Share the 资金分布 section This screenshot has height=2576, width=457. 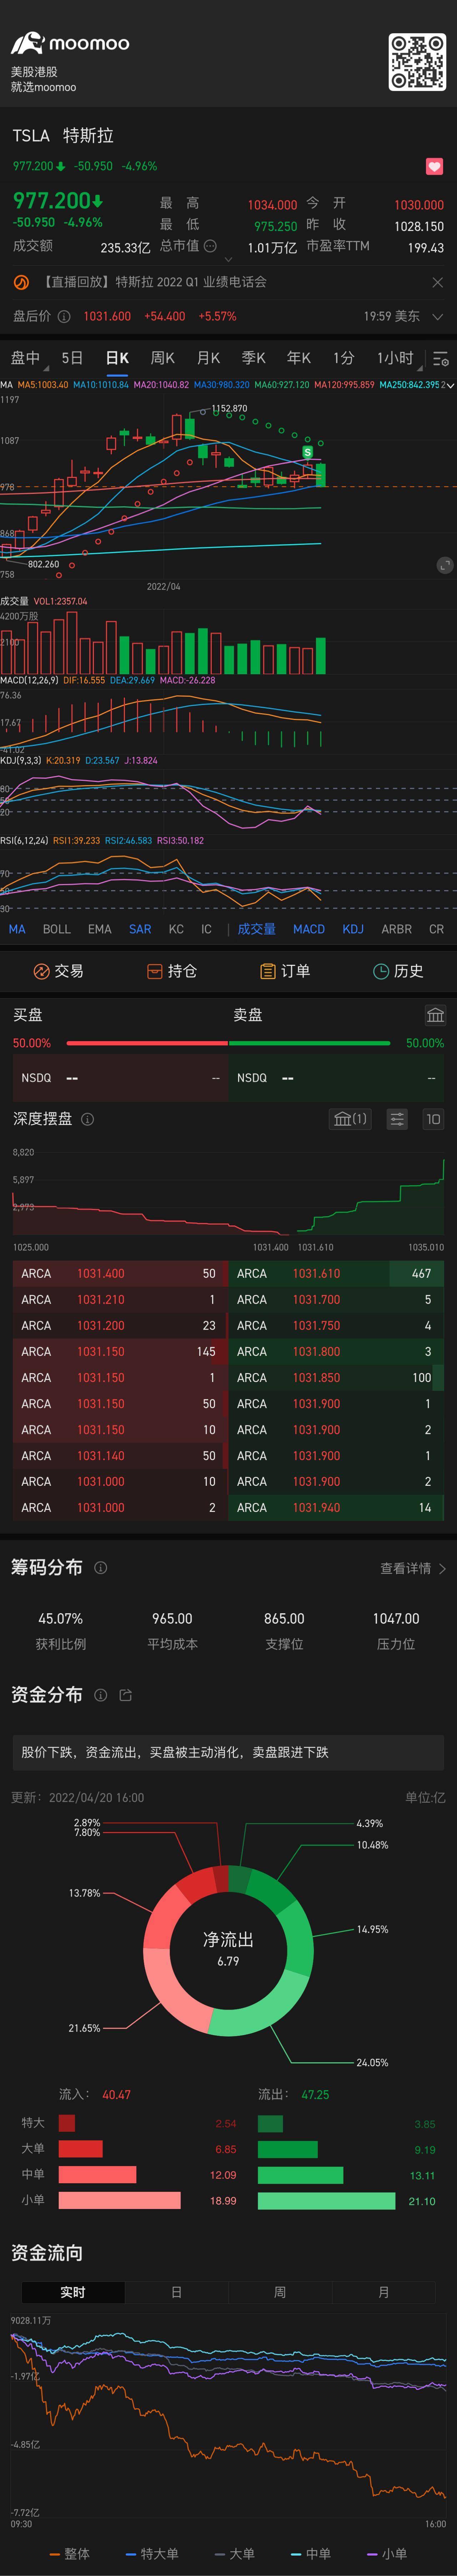click(x=126, y=1695)
